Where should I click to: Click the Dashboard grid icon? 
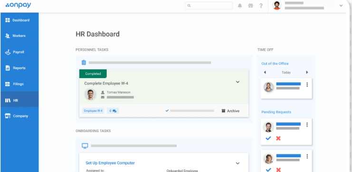[x=8, y=20]
